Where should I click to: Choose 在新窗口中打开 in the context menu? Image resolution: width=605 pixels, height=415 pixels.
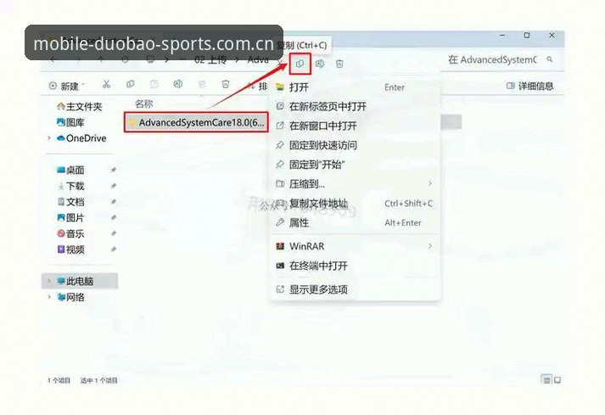coord(355,126)
